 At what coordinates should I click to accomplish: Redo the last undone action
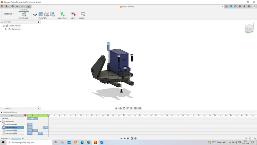pos(22,6)
